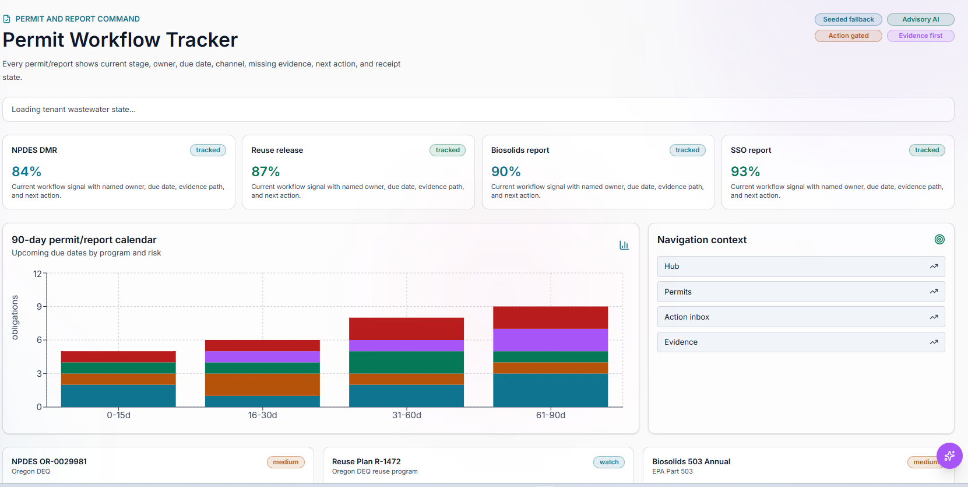Click the green segment of 31-60d bar

[407, 363]
